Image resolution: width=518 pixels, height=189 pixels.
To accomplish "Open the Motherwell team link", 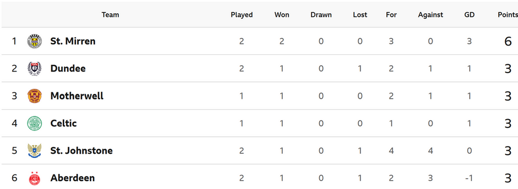I will click(77, 96).
